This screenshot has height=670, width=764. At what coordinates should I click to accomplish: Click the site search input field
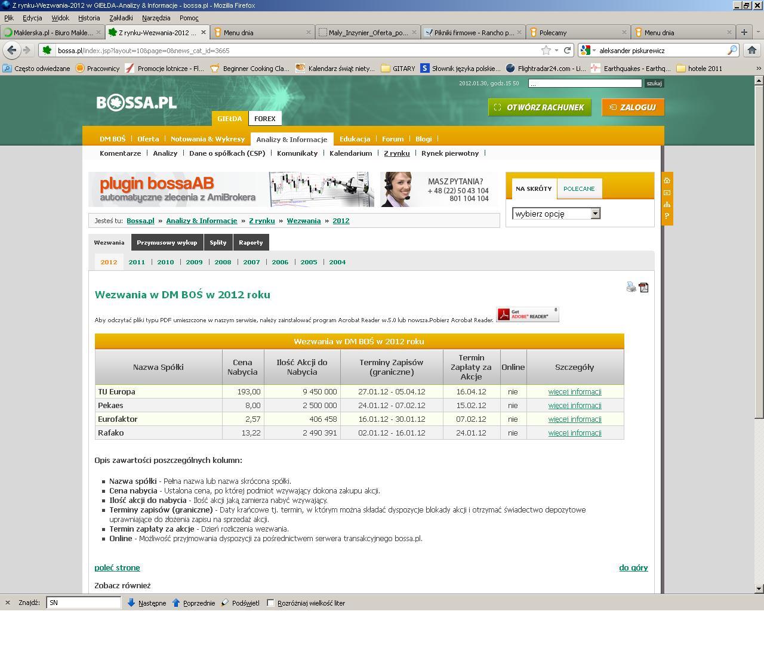(585, 83)
